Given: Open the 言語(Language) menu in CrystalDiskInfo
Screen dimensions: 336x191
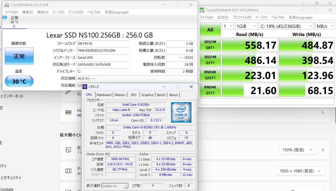Looking at the screenshot, I should 117,12.
